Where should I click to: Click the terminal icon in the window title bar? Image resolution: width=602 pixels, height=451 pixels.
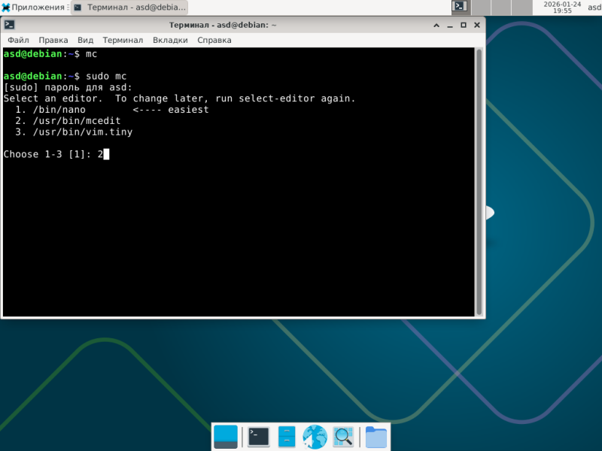click(10, 25)
